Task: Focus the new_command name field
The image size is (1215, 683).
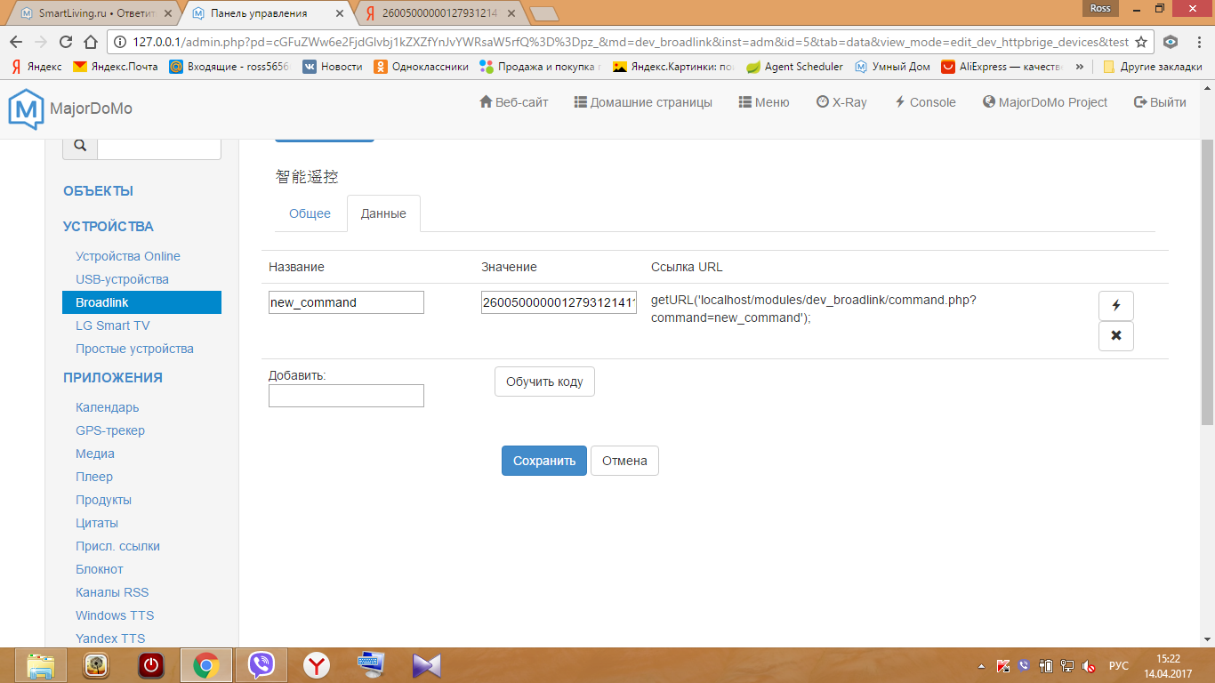Action: [x=346, y=302]
